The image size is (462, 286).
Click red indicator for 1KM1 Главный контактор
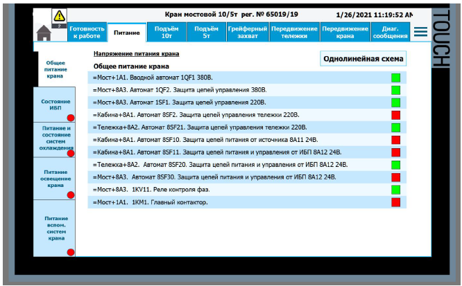[395, 202]
